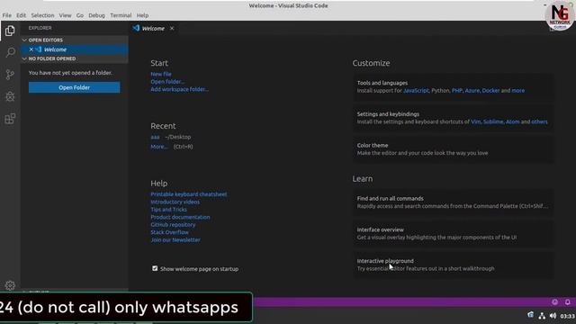Open the Interface overview card
576x324 pixels.
click(454, 233)
